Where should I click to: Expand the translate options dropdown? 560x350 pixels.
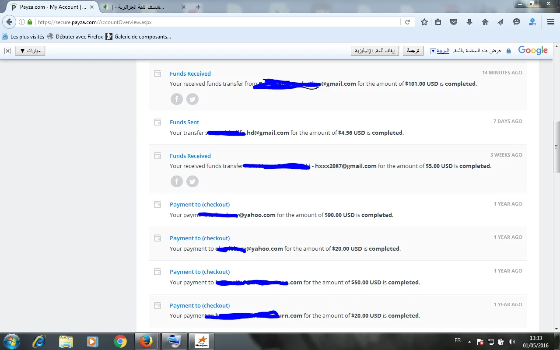point(30,51)
